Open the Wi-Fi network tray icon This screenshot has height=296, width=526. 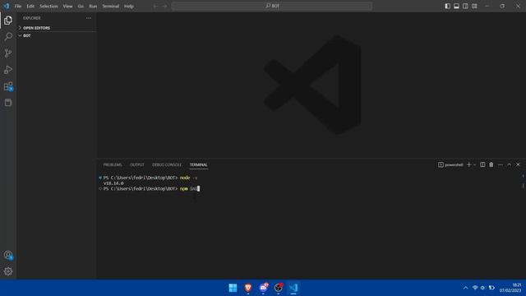point(475,288)
